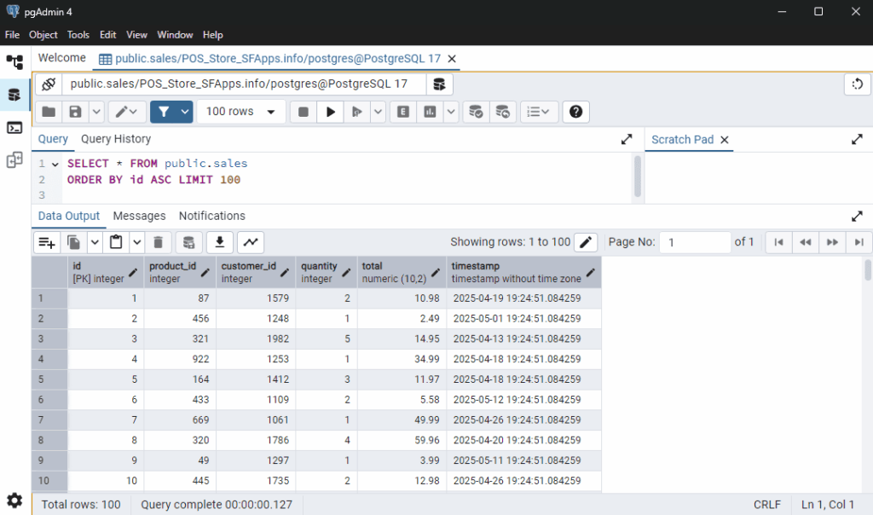873x515 pixels.
Task: Open settings gear in sidebar
Action: 14,500
